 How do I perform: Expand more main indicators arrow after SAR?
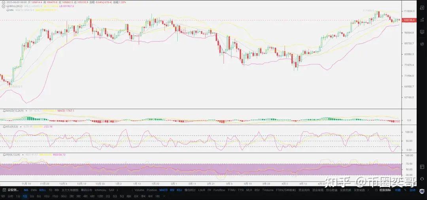pyautogui.click(x=117, y=190)
